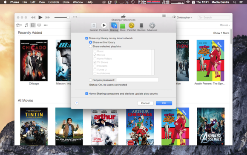247x155 pixels.
Task: Select the Avengers Assemble movie poster
Action: click(211, 126)
